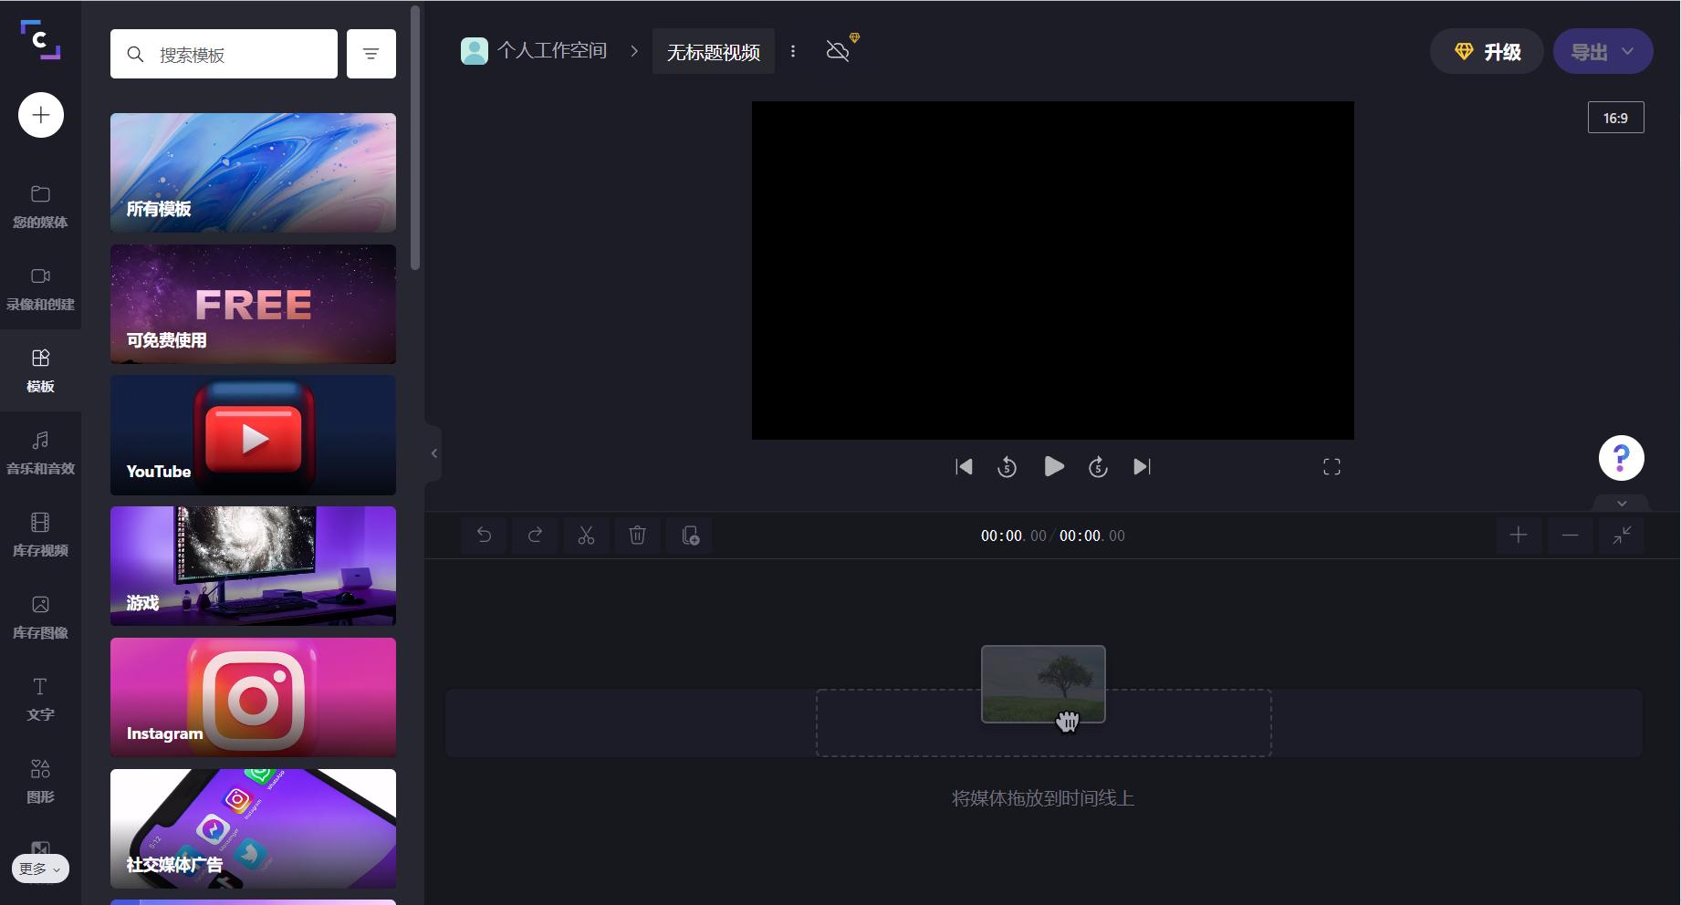Collapse the templates panel chevron
This screenshot has height=905, width=1681.
[x=433, y=453]
